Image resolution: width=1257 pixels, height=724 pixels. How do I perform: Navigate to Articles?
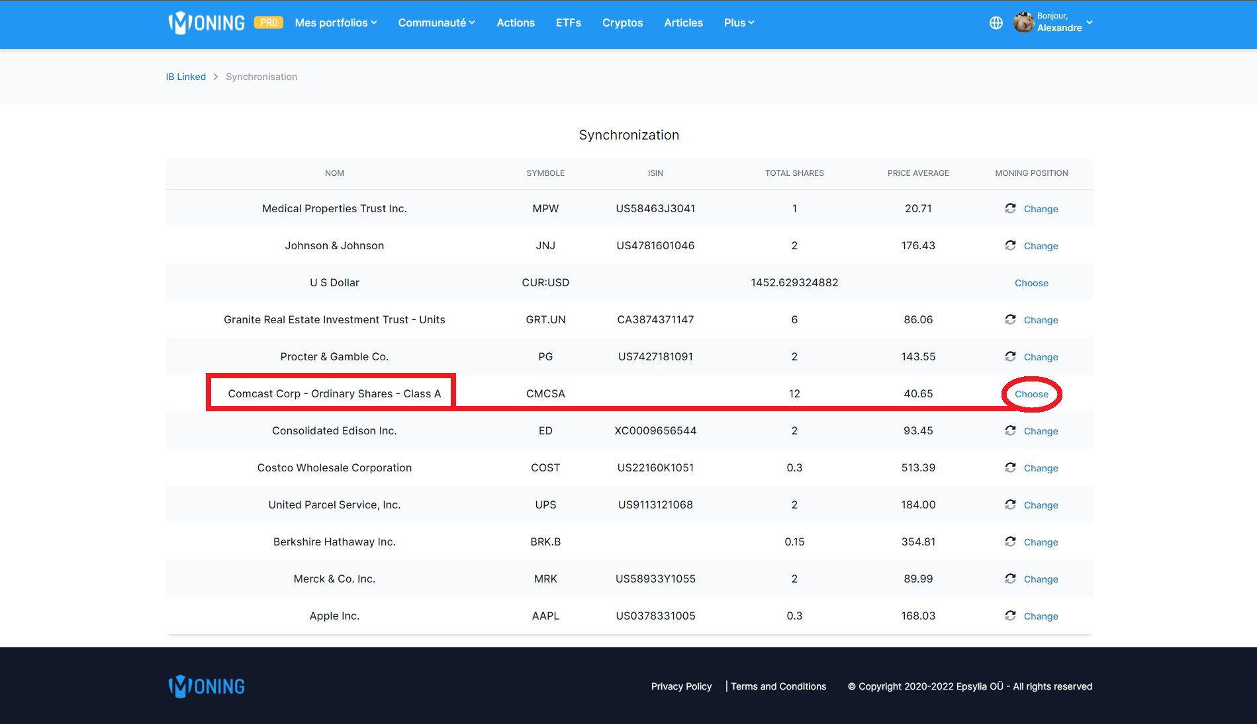point(684,22)
